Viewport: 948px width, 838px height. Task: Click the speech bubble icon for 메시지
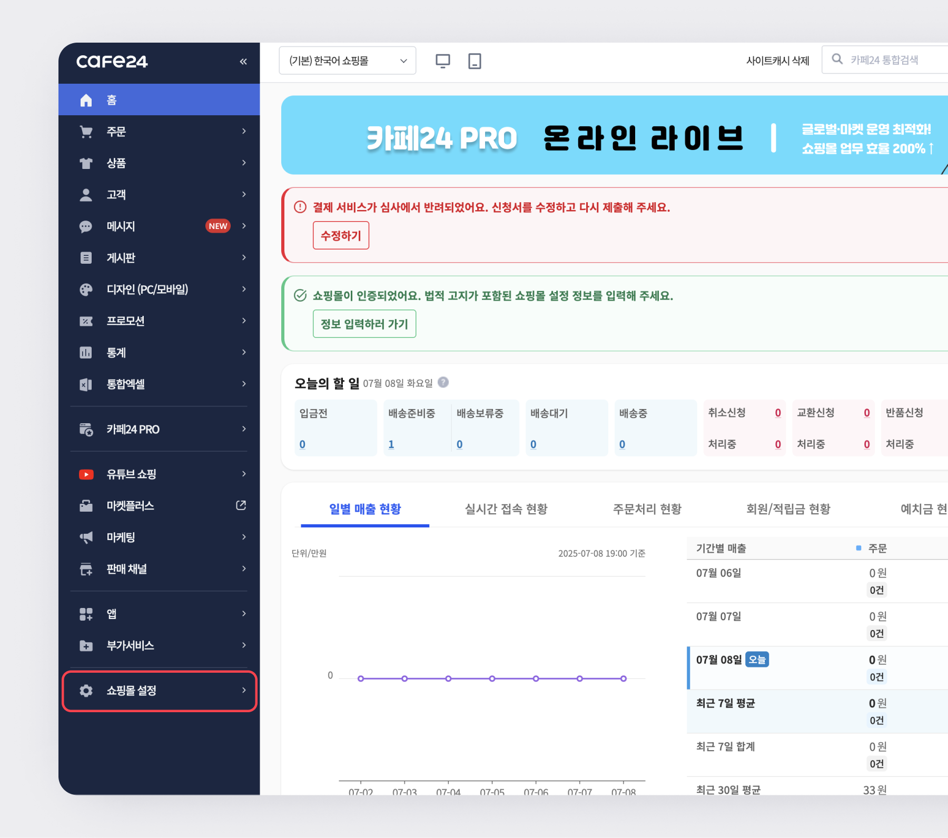pyautogui.click(x=86, y=226)
